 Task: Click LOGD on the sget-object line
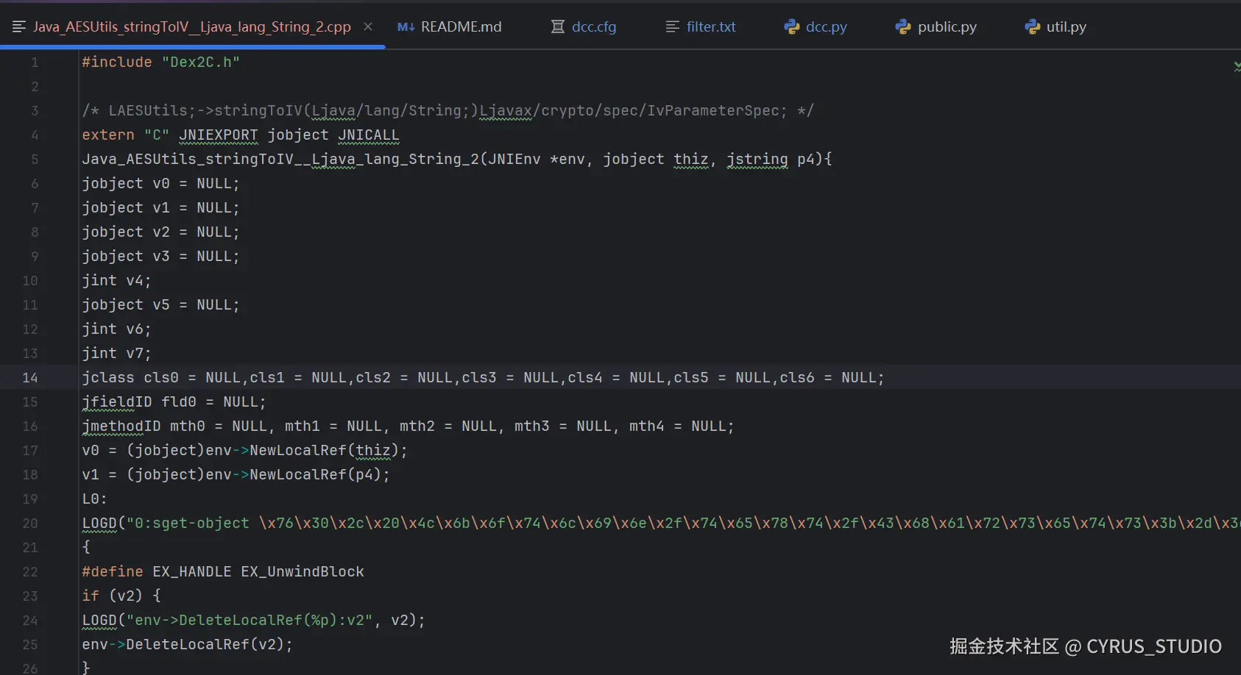point(99,524)
